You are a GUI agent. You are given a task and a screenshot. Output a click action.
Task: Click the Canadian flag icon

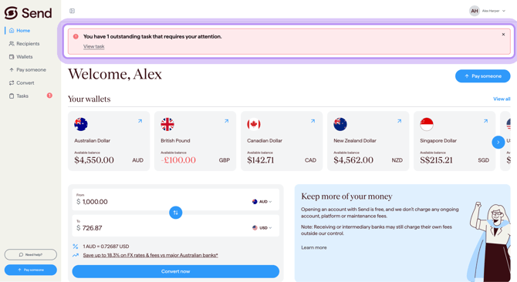point(254,124)
